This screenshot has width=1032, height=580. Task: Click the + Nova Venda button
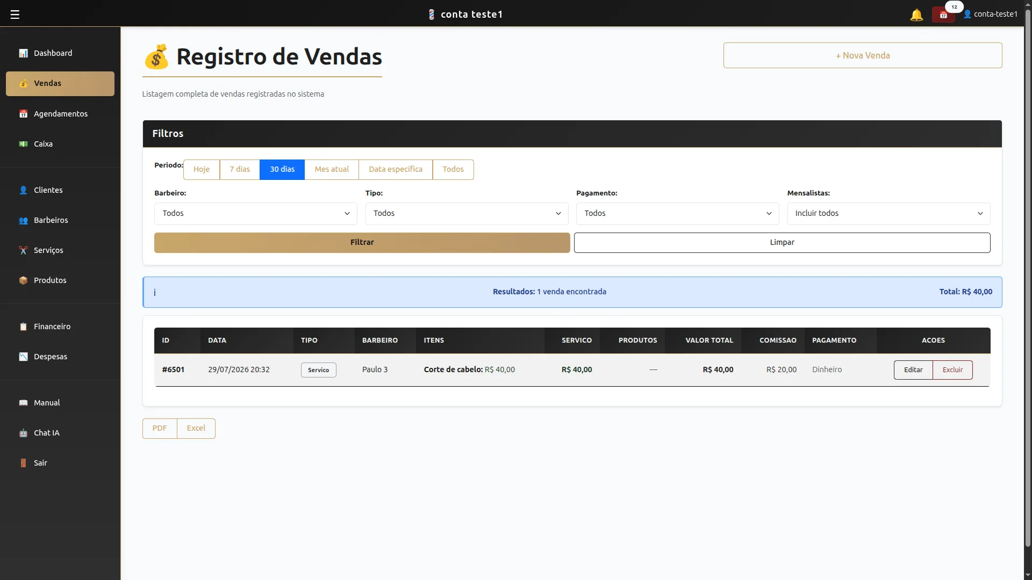[863, 55]
